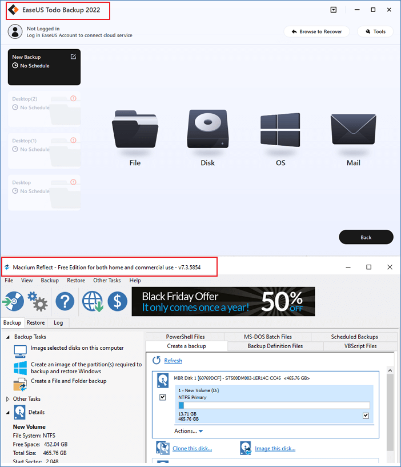Click the edit icon on New Backup card

point(73,57)
